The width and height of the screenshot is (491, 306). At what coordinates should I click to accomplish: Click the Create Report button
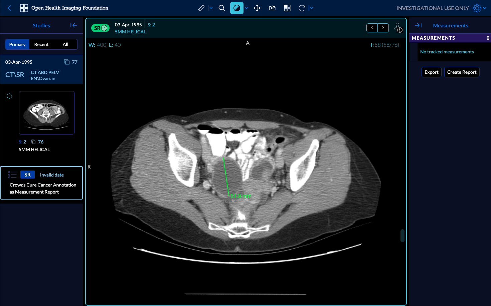coord(462,72)
